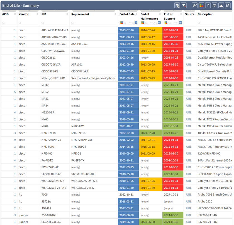234x225 pixels.
Task: Sort by the Replacement column arrows
Action: point(115,14)
